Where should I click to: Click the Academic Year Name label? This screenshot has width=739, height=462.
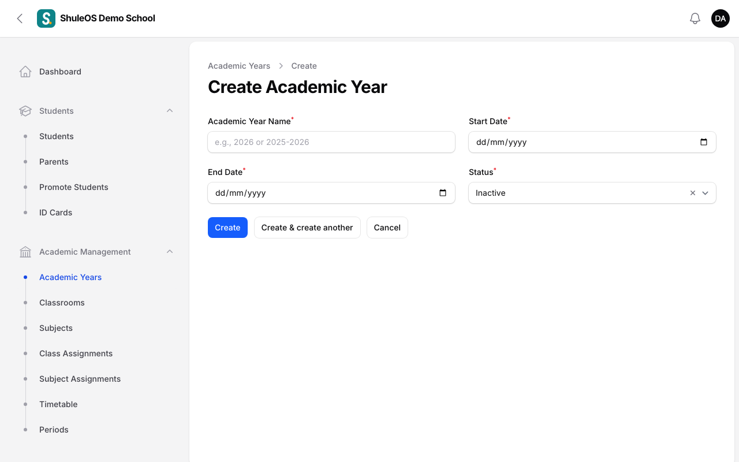click(x=249, y=121)
